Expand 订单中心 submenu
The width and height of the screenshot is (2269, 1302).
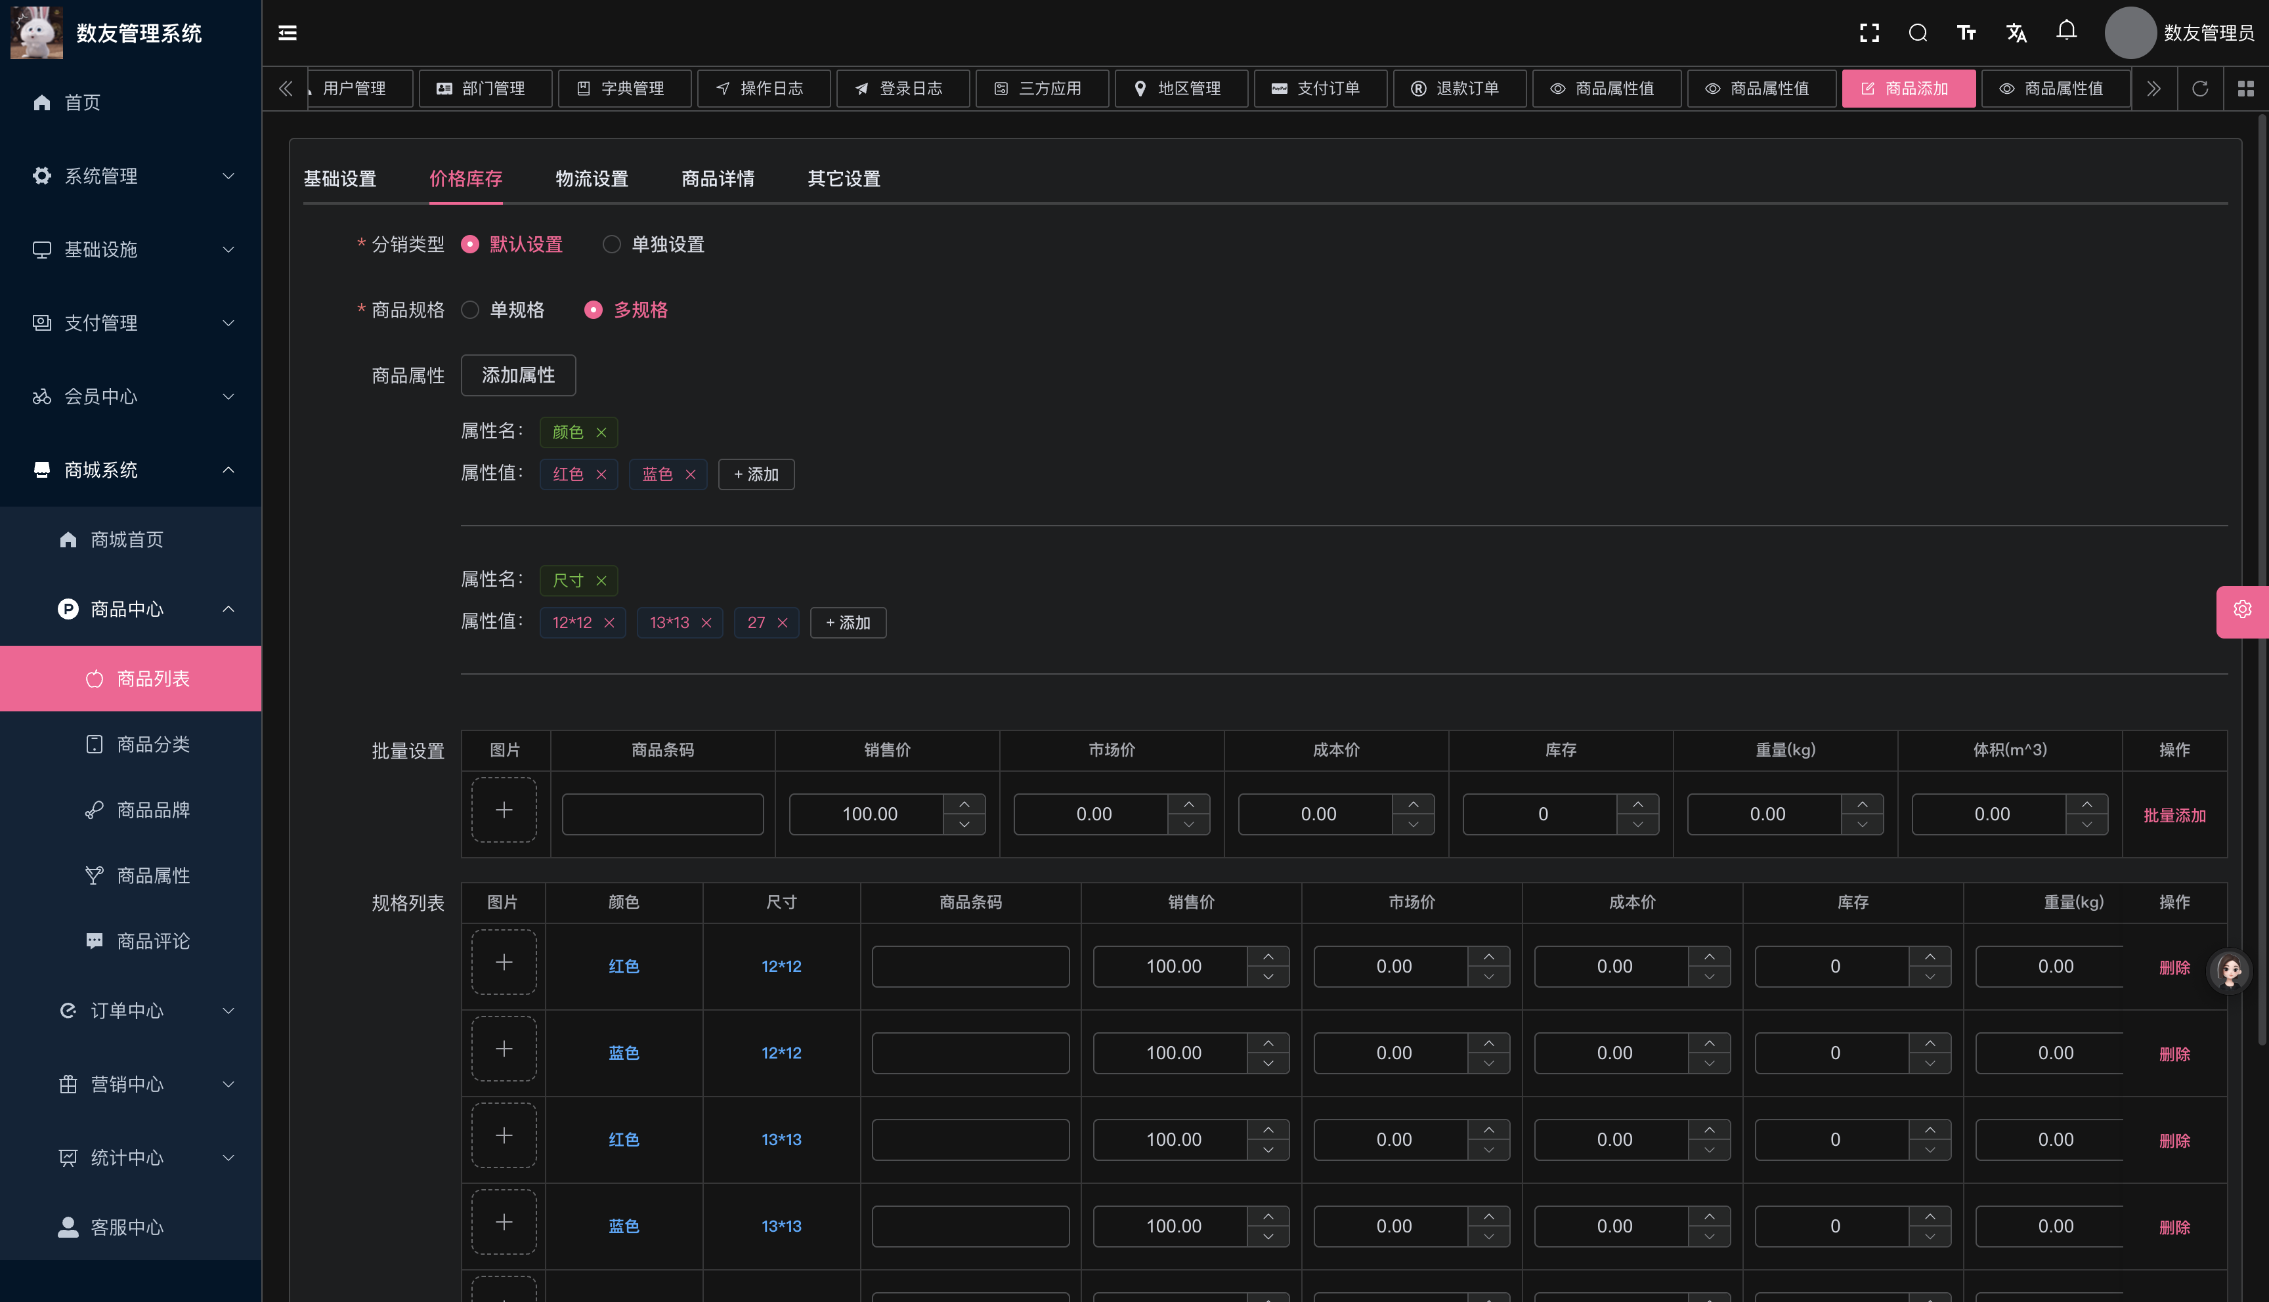point(131,1011)
